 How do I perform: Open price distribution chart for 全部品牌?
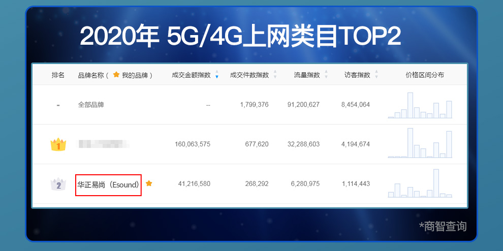pos(420,105)
